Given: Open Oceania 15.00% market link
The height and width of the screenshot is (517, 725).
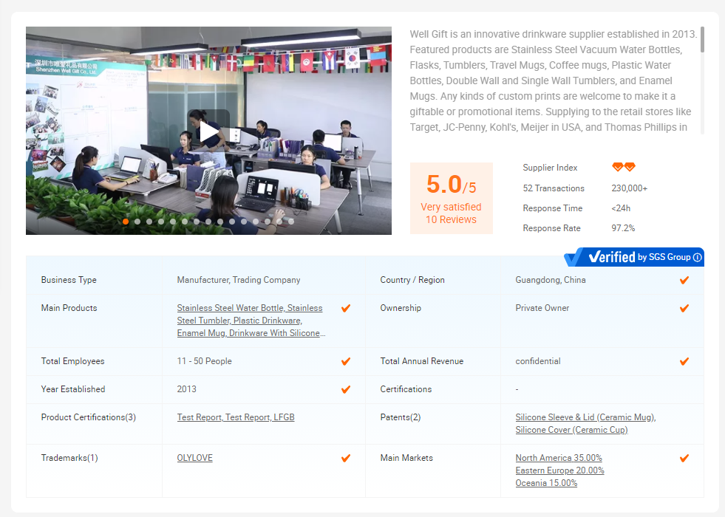Looking at the screenshot, I should (547, 483).
